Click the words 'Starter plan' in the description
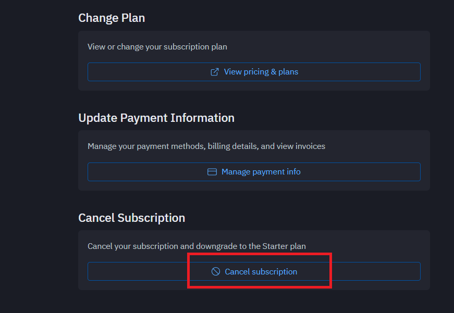 click(284, 246)
